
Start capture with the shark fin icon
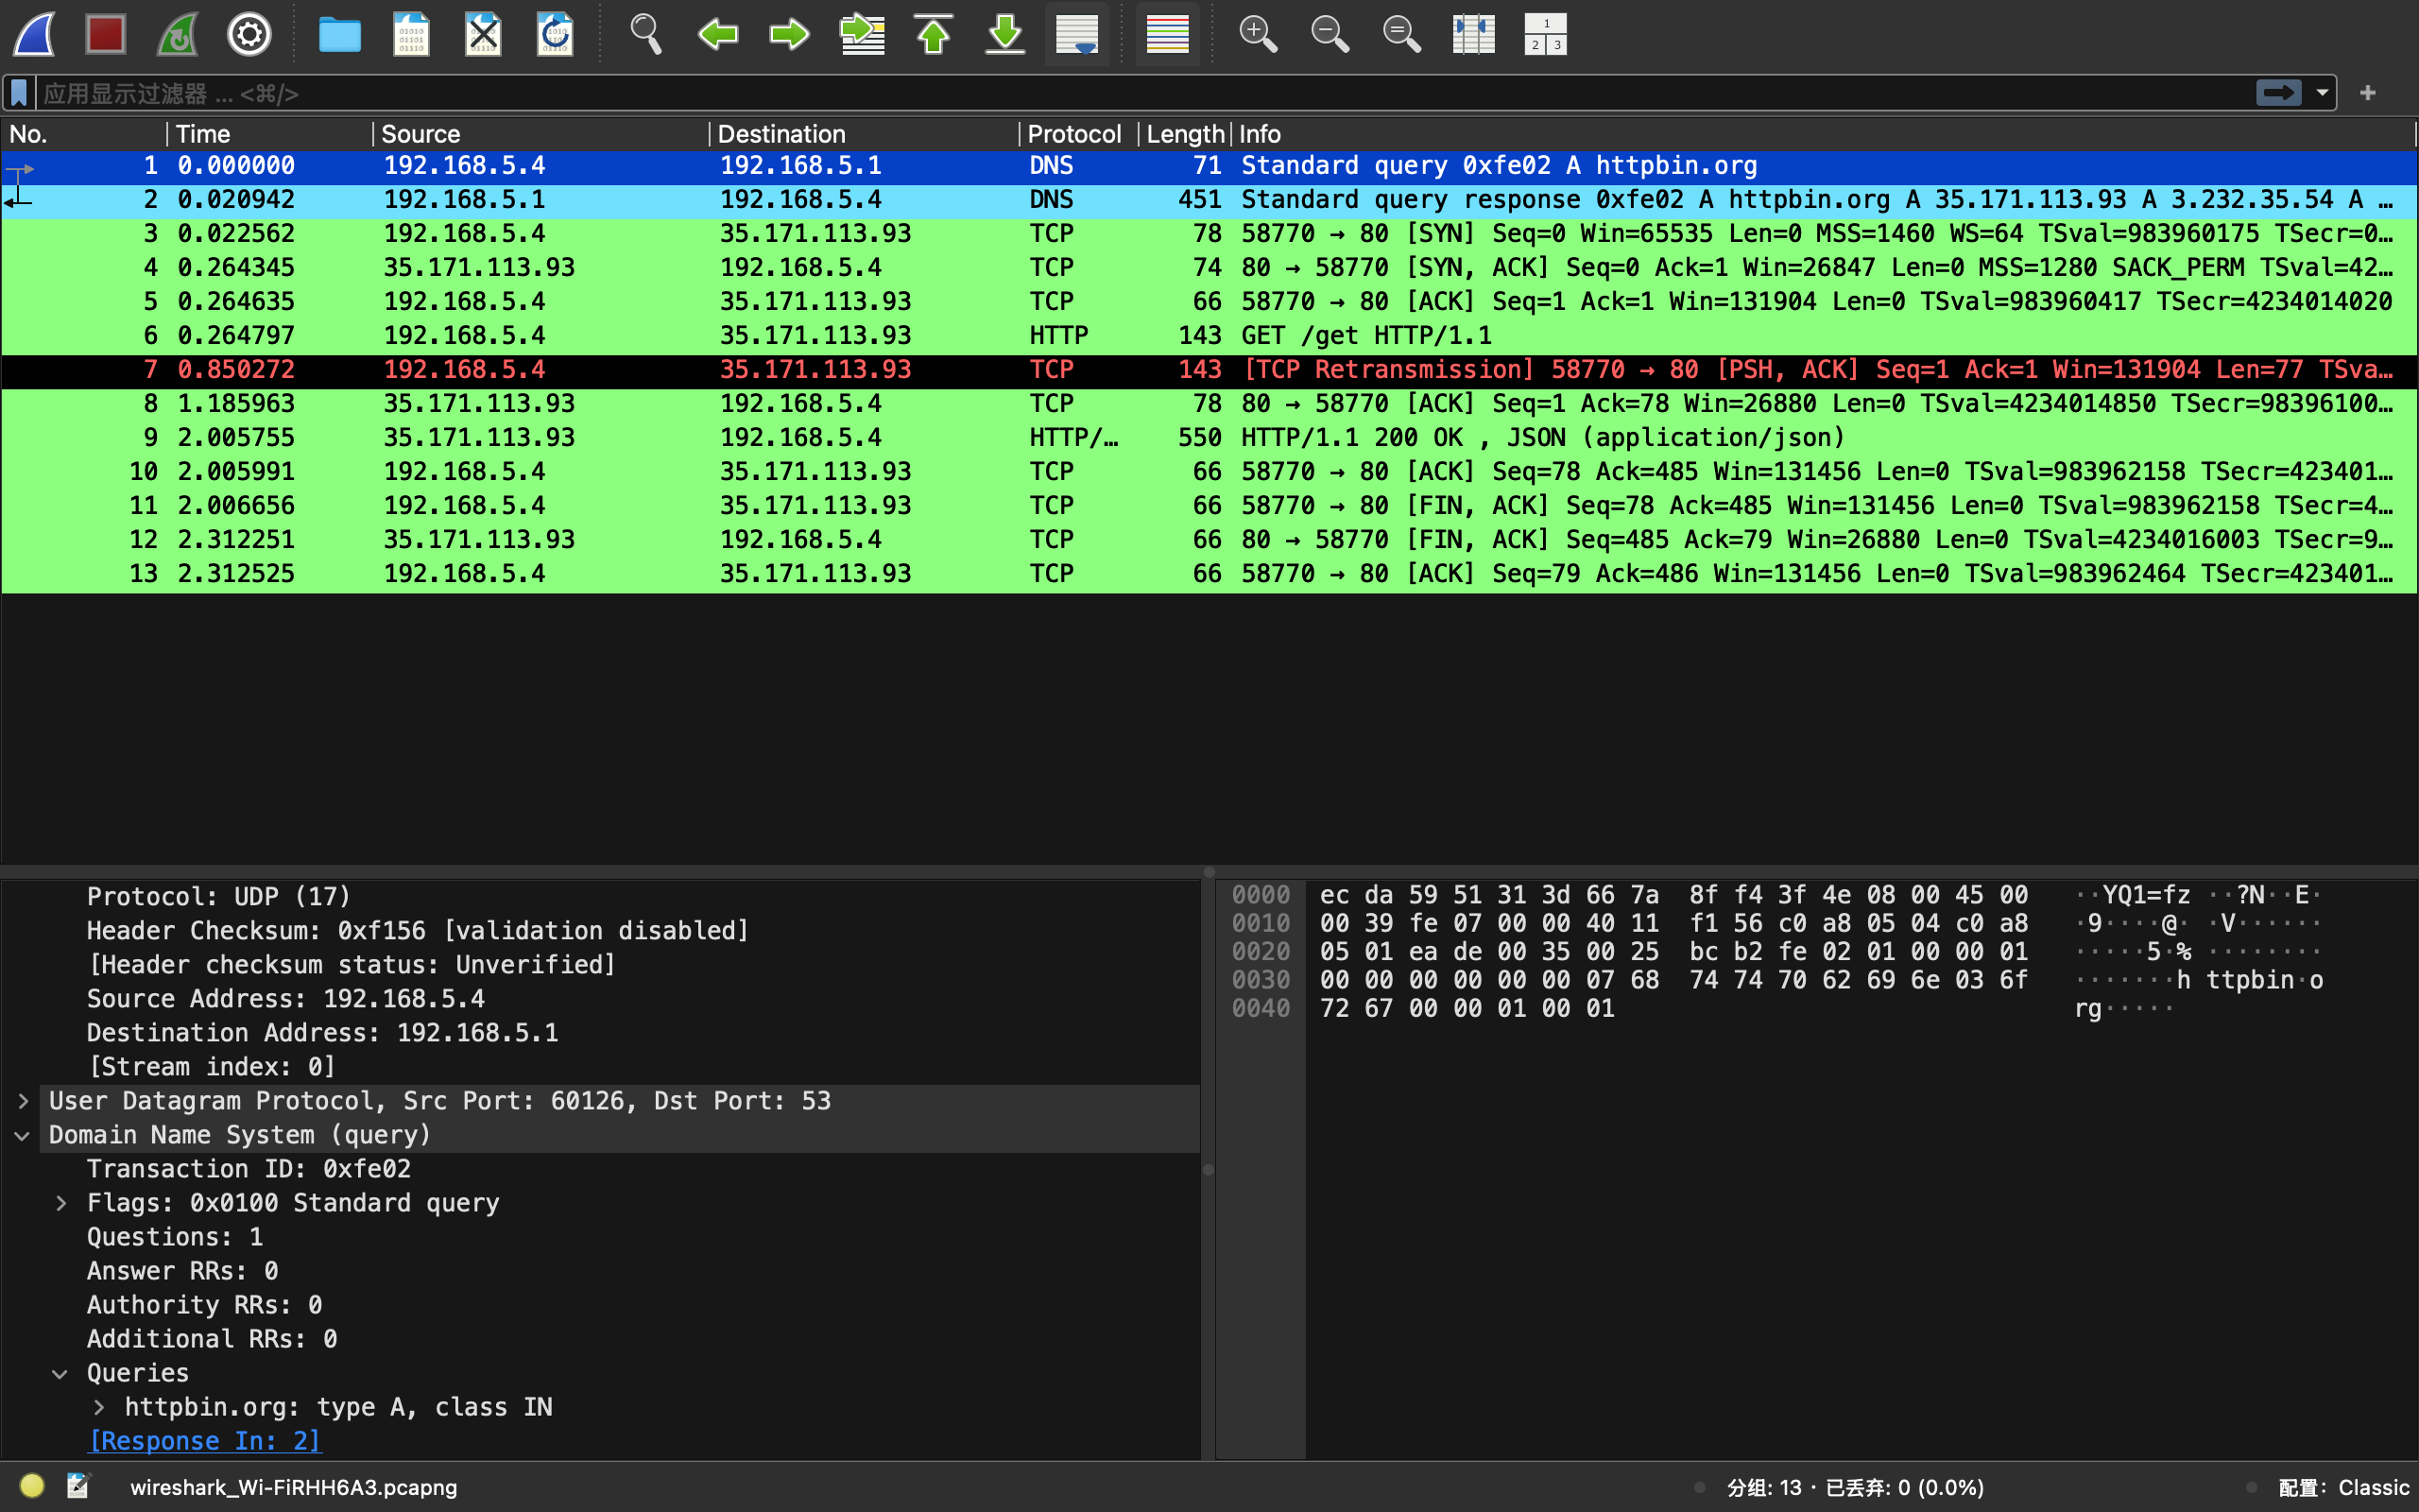click(35, 34)
